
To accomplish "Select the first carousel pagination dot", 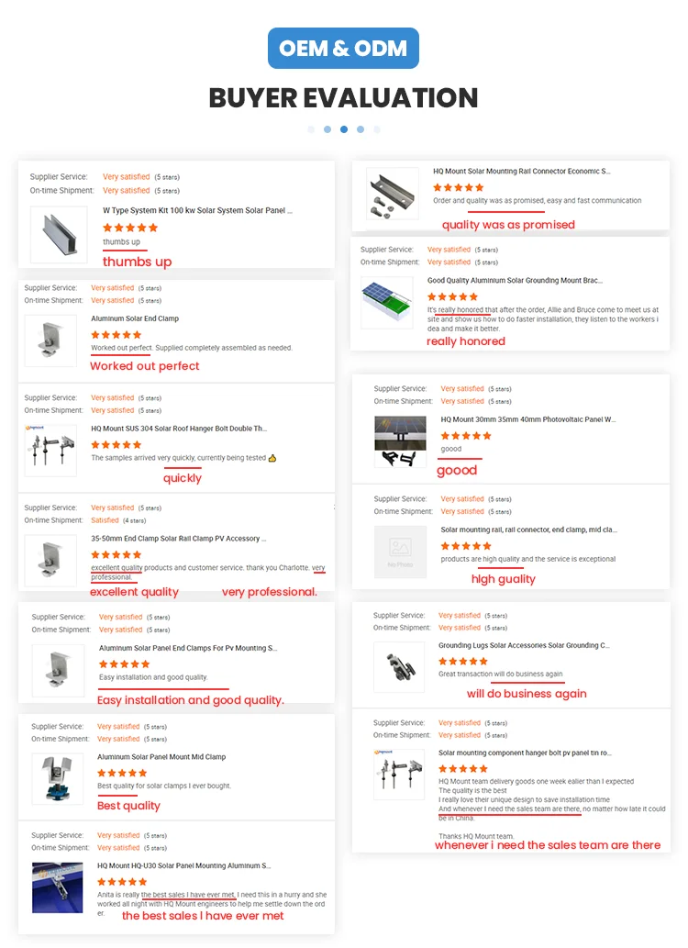I will pos(311,129).
